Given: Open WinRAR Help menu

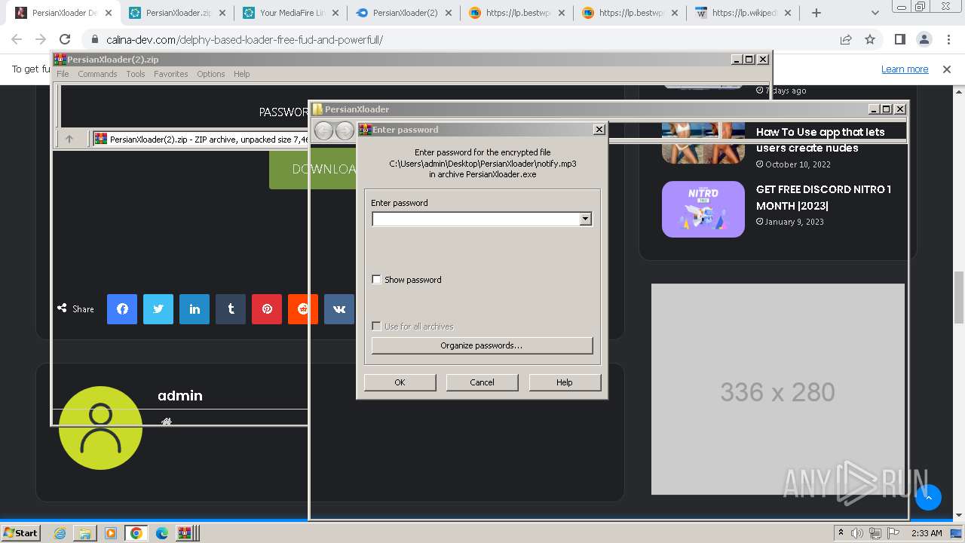Looking at the screenshot, I should 242,74.
